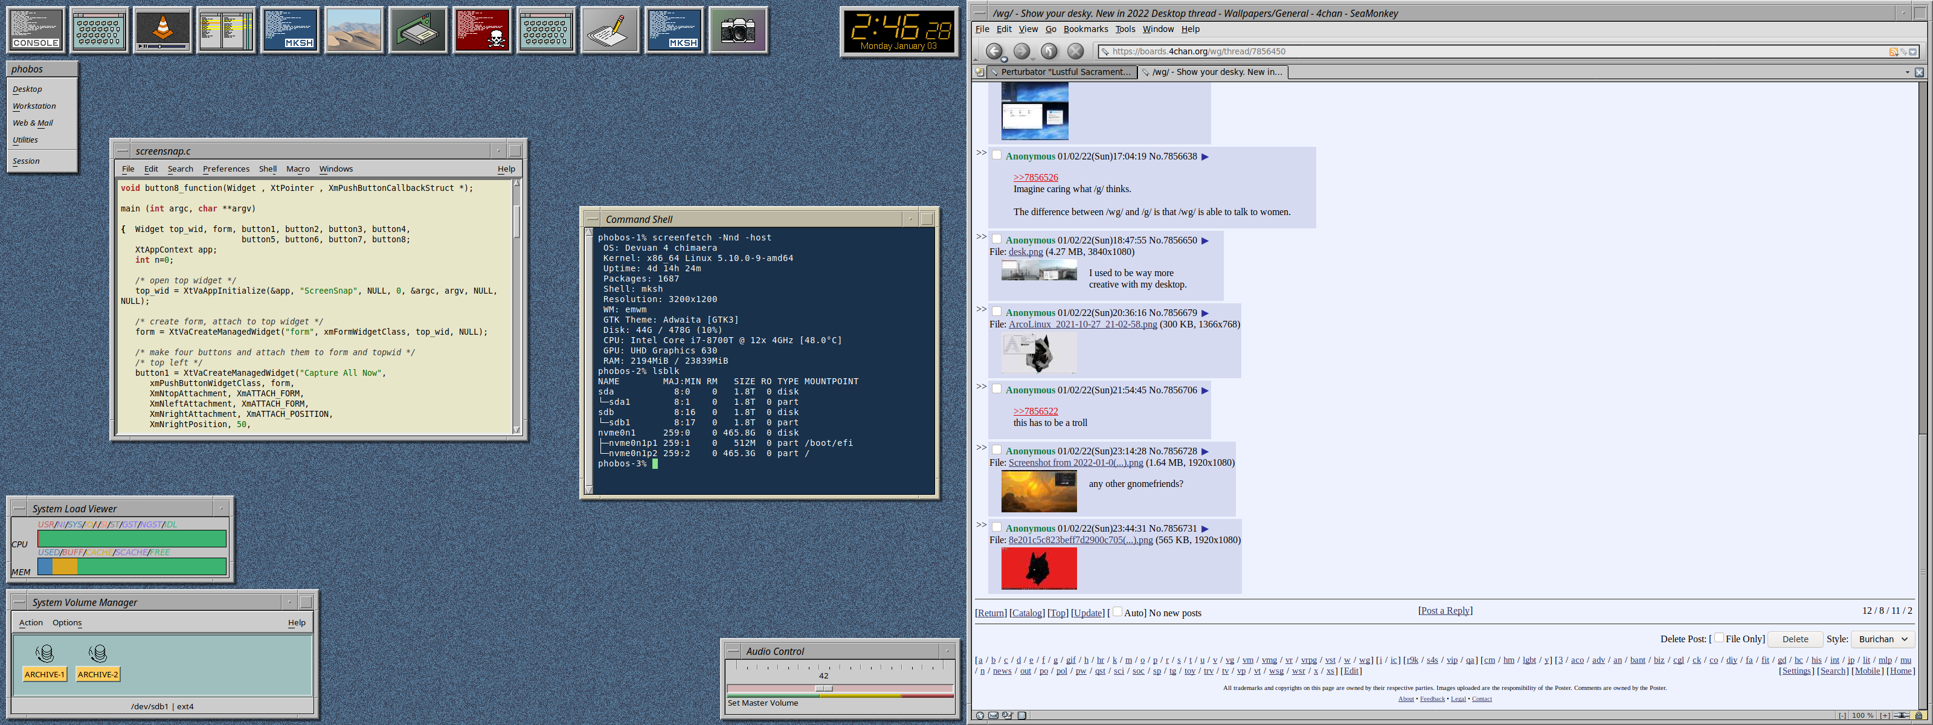Adjust the Master Volume slider handle

823,688
